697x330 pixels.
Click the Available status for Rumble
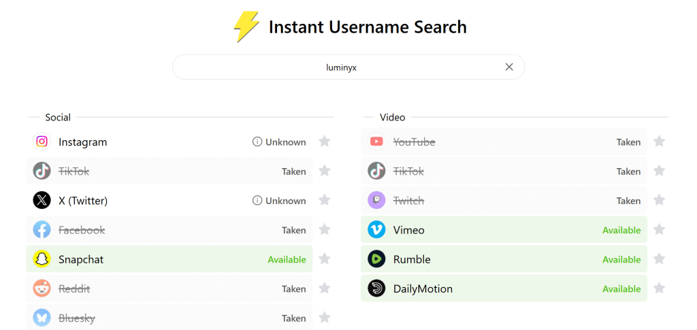(621, 259)
